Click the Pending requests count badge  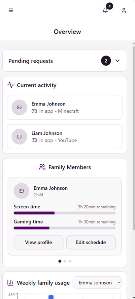coord(106,61)
